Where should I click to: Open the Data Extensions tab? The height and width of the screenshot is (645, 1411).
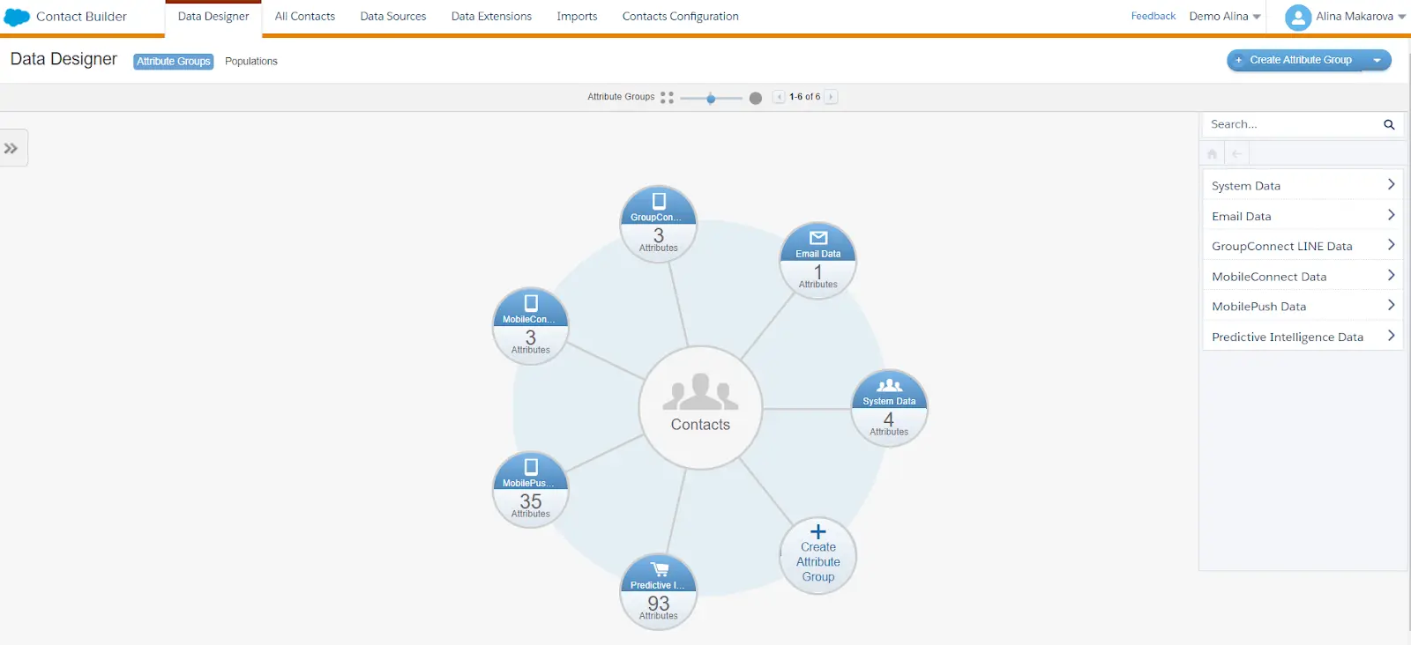(x=491, y=17)
